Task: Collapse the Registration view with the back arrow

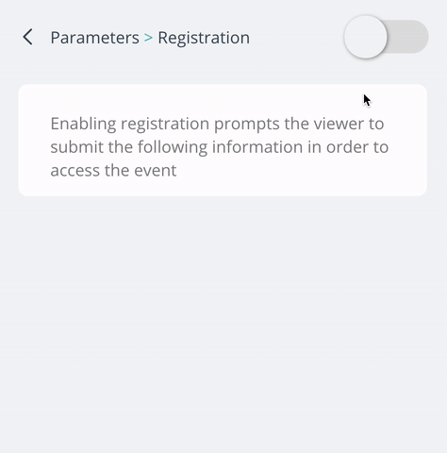Action: coord(27,37)
